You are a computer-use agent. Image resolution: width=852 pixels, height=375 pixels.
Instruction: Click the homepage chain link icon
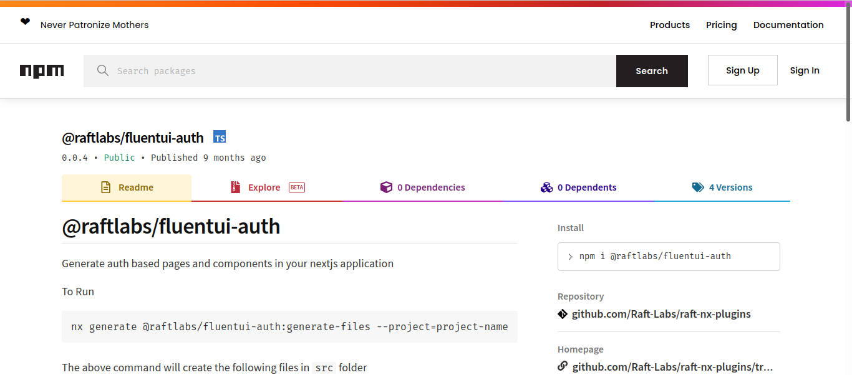point(563,366)
